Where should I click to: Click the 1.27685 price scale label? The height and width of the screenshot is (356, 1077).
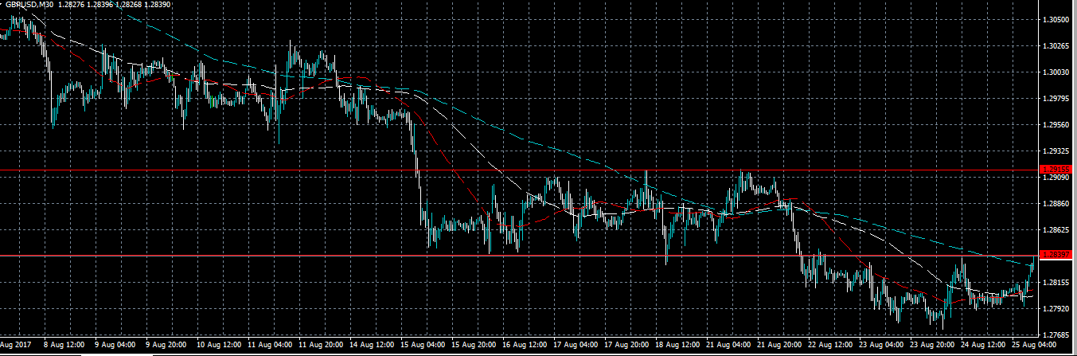click(1056, 334)
